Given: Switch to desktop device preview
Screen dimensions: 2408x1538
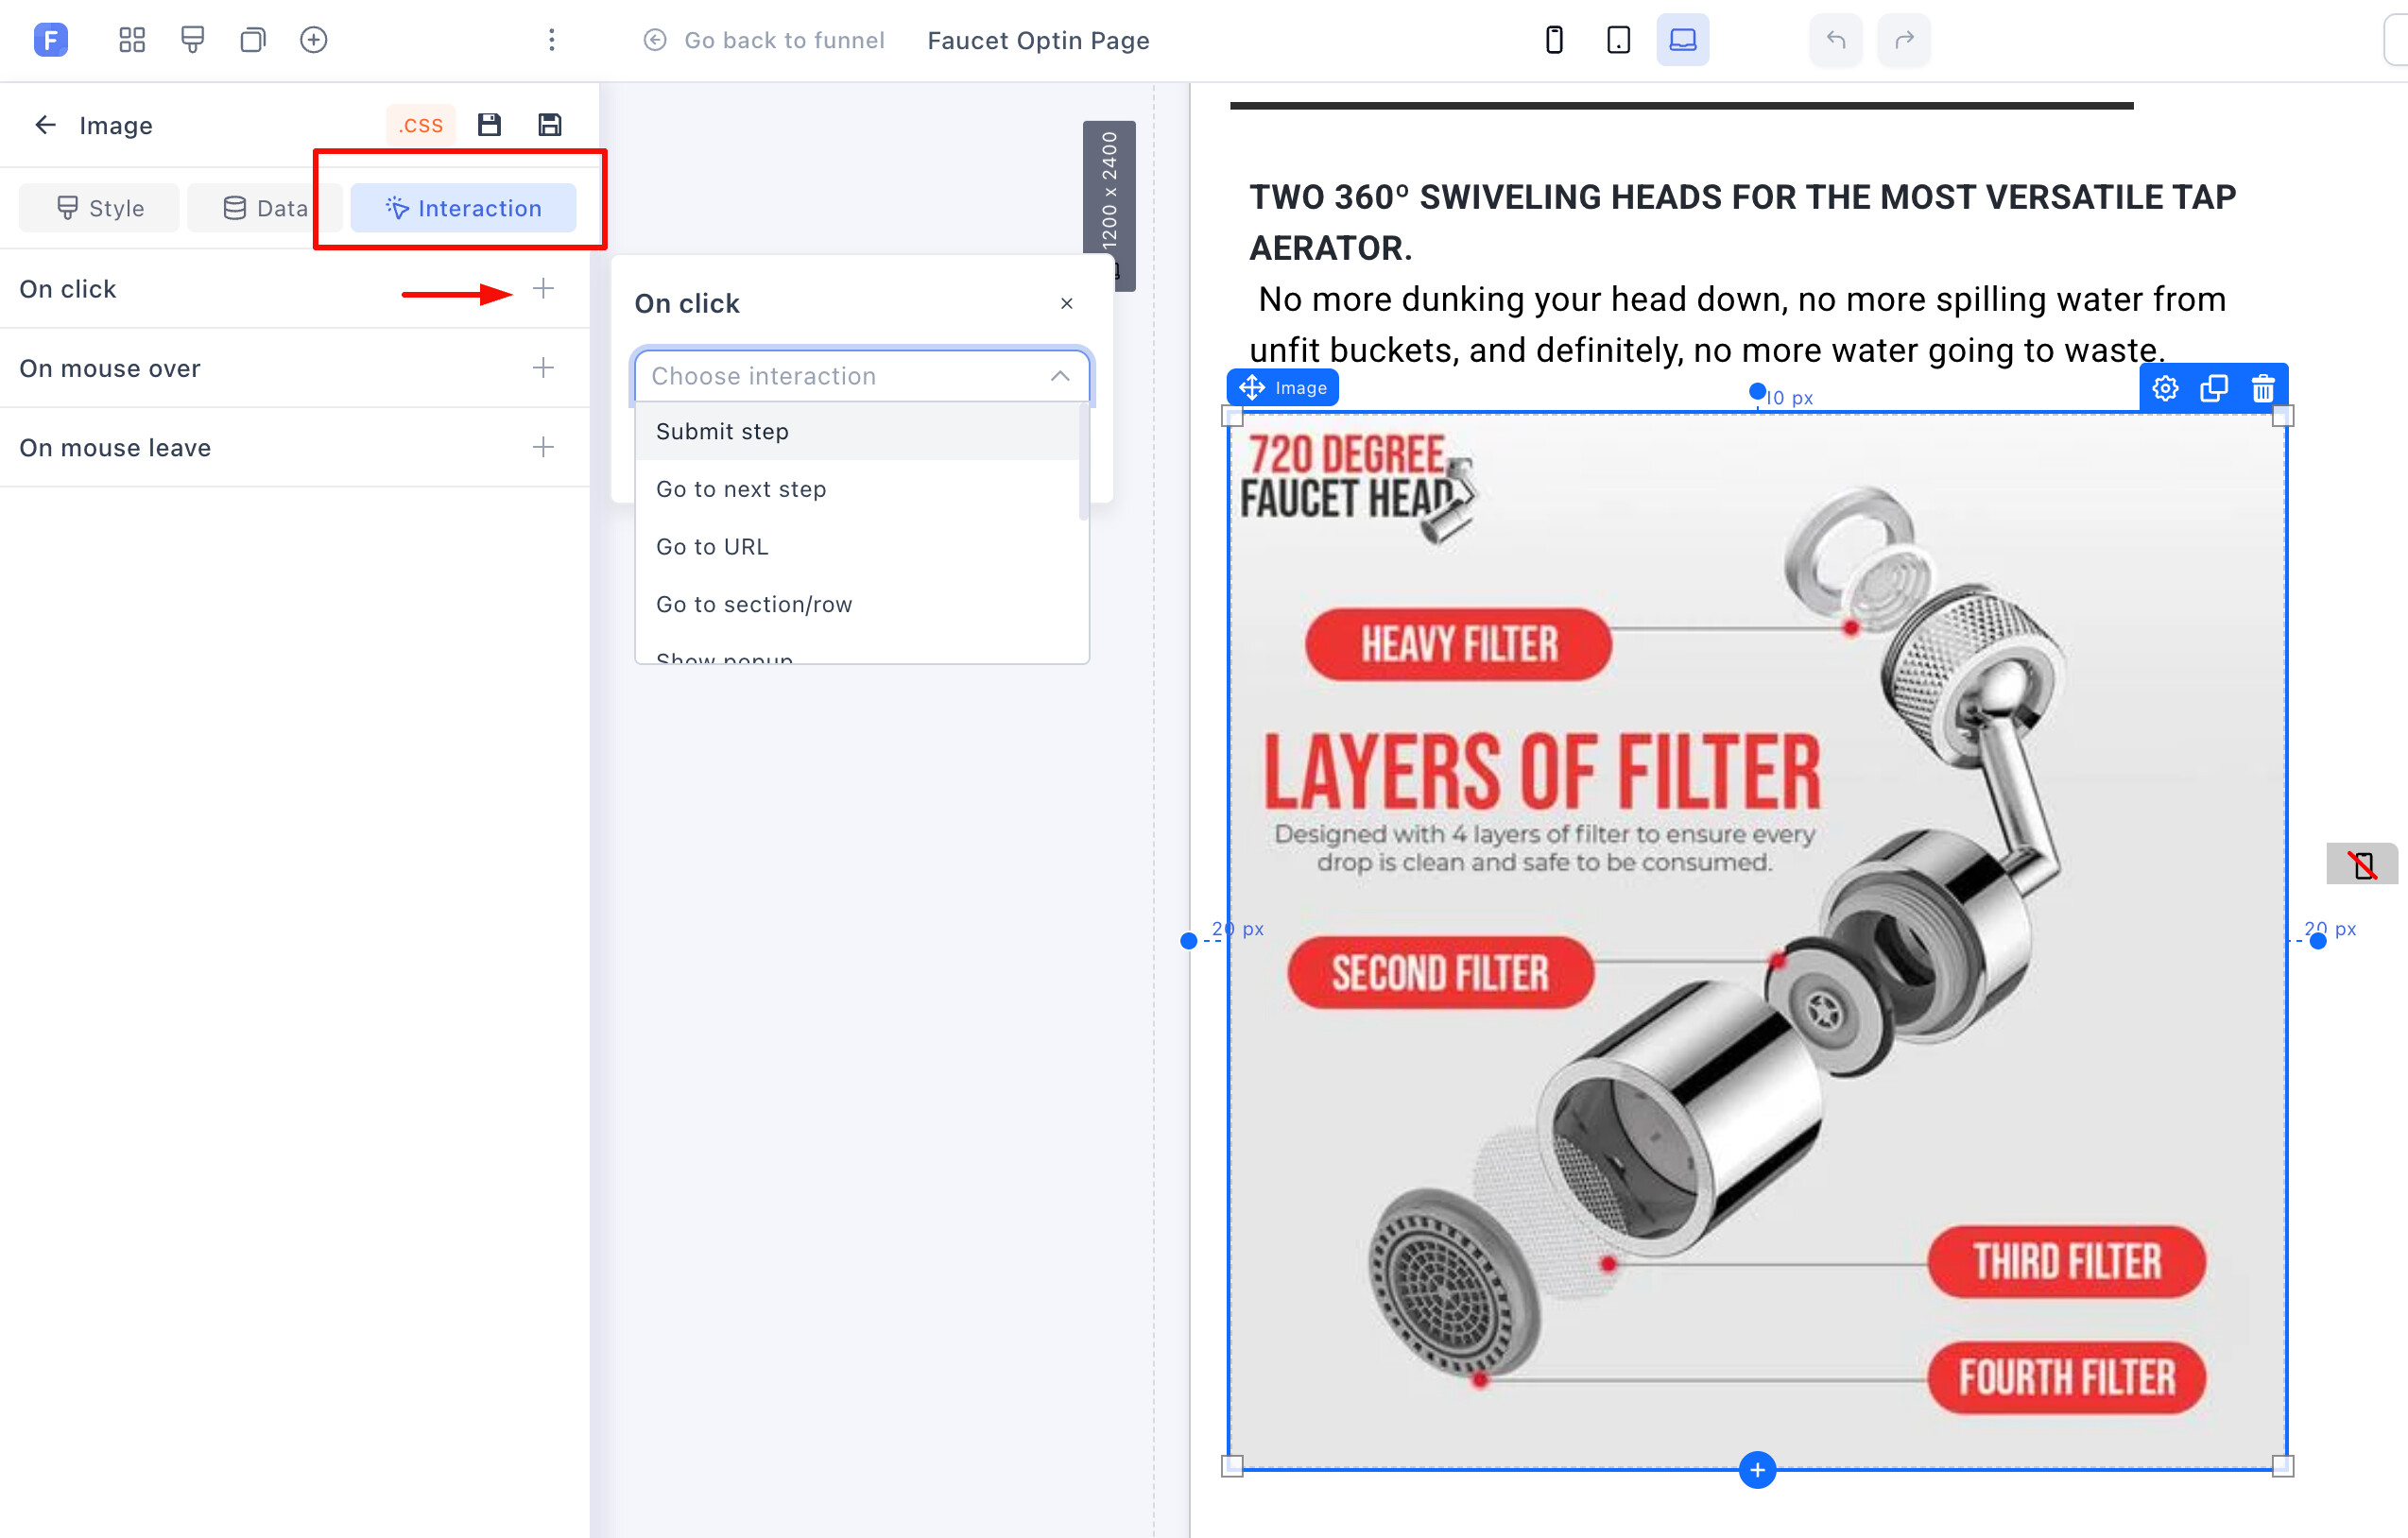Looking at the screenshot, I should 1682,40.
